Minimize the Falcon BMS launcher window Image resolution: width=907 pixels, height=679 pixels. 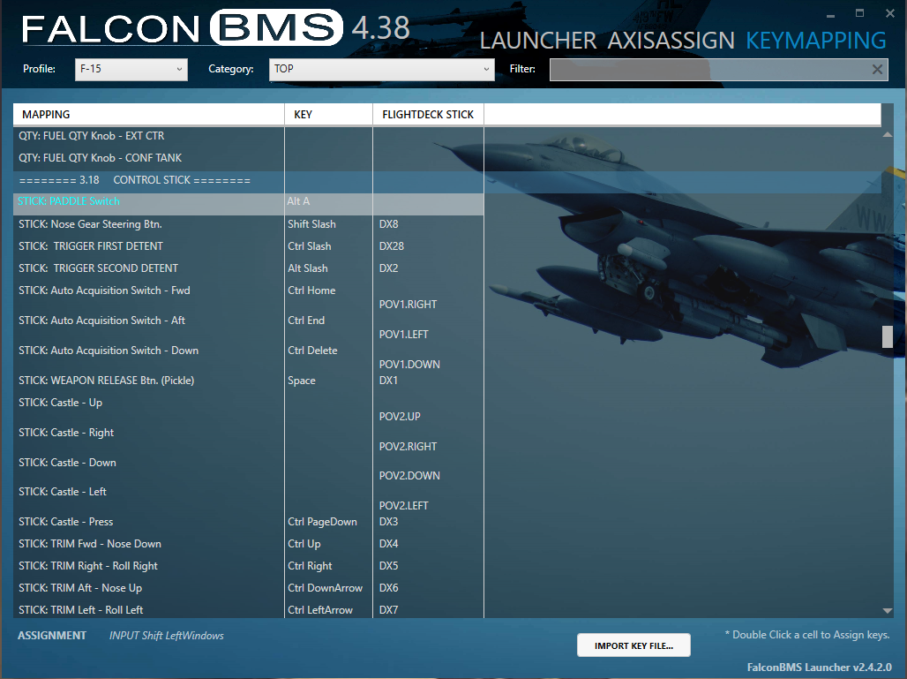point(830,14)
